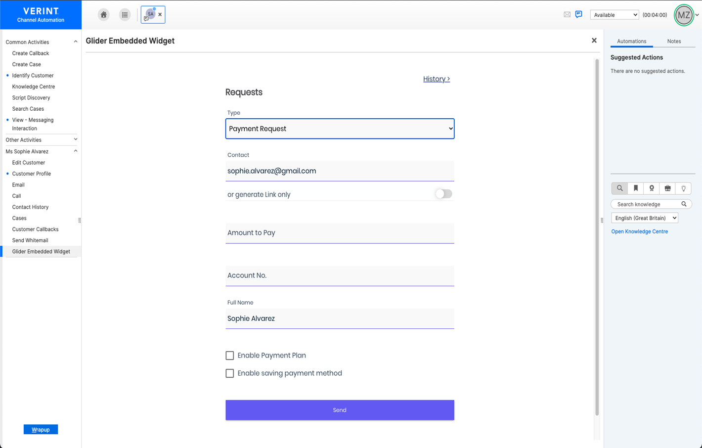Click the right panel grip handle
This screenshot has height=448, width=702.
602,221
